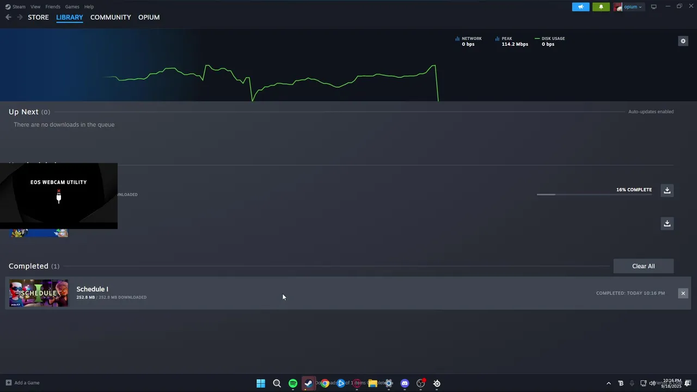Viewport: 697px width, 392px height.
Task: Open the taskbar icon with the red badge
Action: 421,383
